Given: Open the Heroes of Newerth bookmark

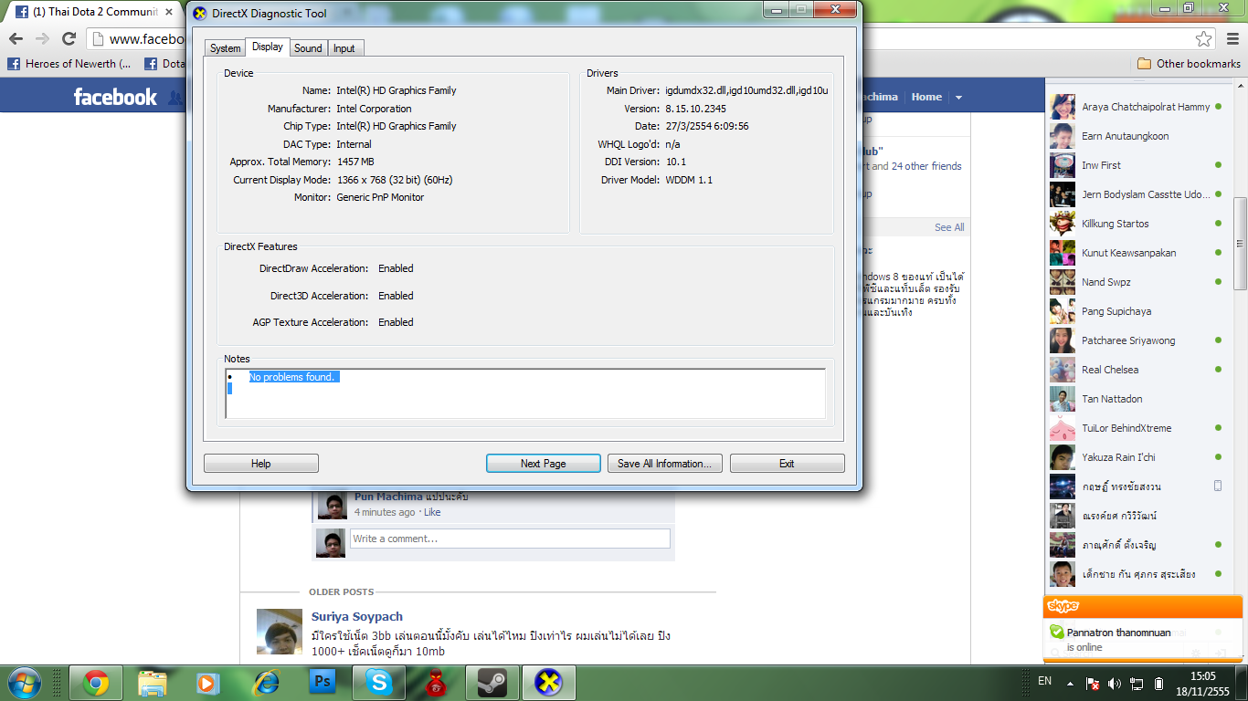Looking at the screenshot, I should (x=69, y=64).
